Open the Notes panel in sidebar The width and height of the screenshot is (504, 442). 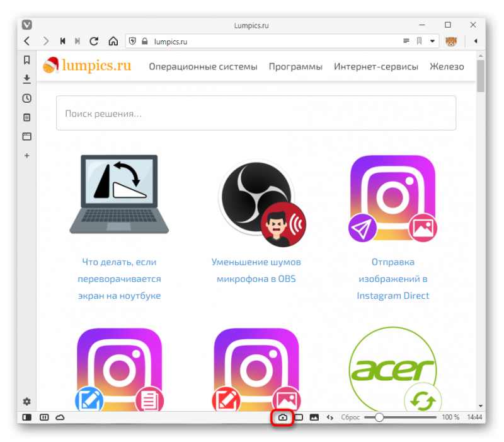[x=27, y=117]
